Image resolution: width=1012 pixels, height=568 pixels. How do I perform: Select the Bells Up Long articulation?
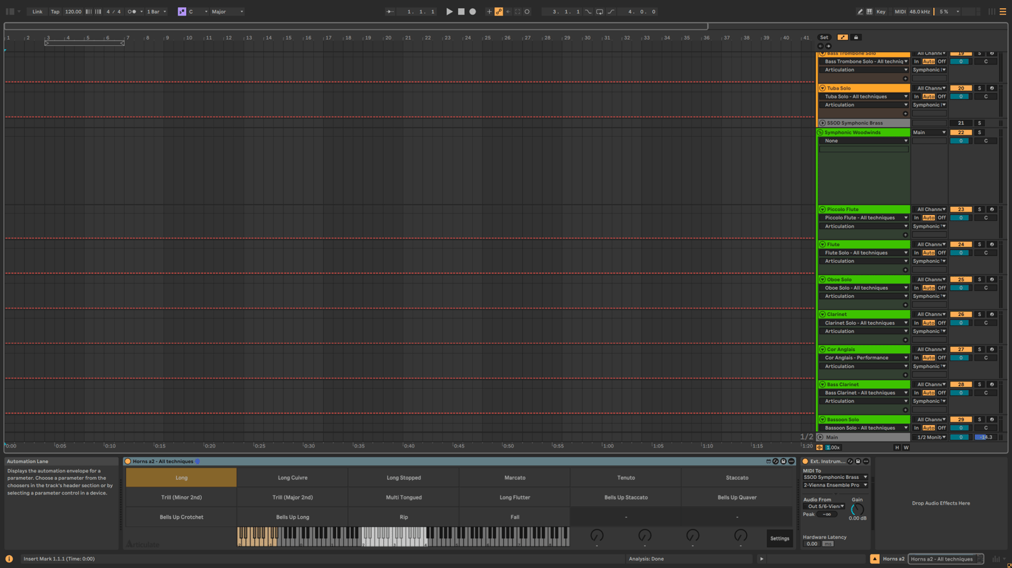click(x=293, y=517)
